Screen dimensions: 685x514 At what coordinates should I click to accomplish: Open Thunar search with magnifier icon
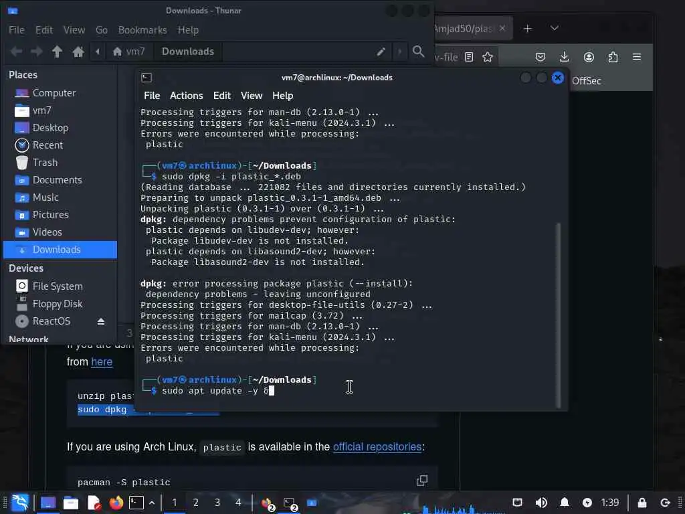[x=418, y=52]
